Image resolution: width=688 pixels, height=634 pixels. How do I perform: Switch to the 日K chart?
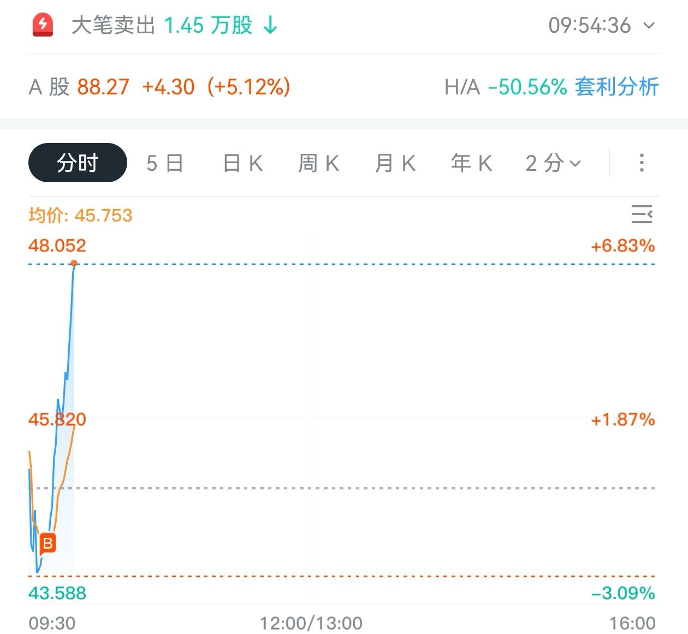(x=243, y=163)
